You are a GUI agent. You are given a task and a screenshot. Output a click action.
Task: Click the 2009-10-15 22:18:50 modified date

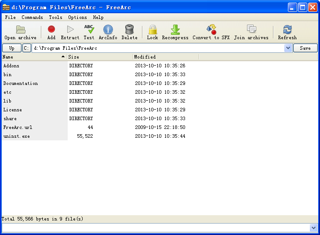(x=160, y=127)
